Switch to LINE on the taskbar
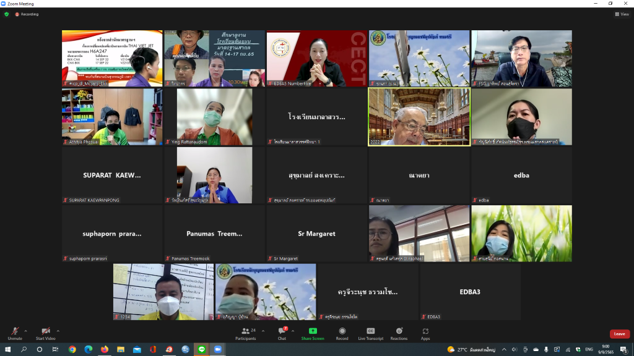 click(x=201, y=350)
